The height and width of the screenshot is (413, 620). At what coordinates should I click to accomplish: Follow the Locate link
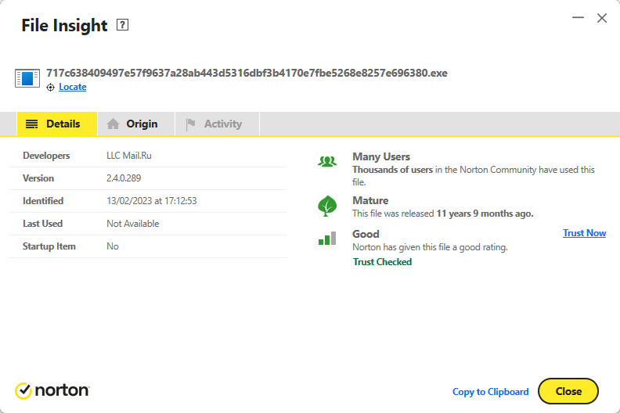click(x=72, y=87)
